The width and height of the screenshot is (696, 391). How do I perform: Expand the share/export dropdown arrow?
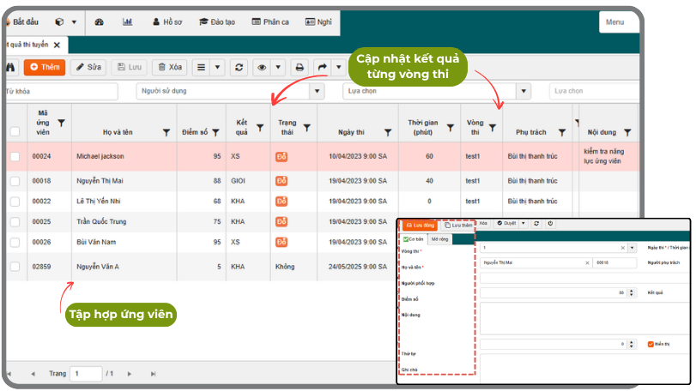point(339,68)
